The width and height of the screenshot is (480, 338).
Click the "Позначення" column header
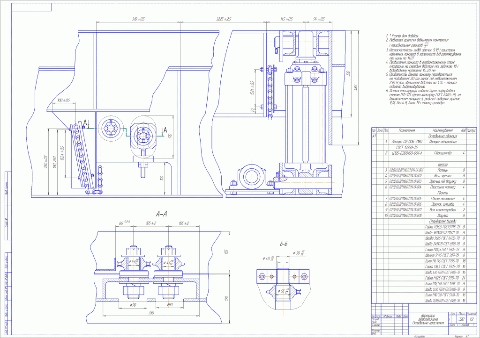406,130
